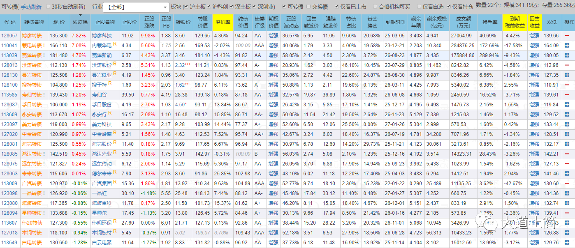Image resolution: width=575 pixels, height=248 pixels.
Task: Sort by the 现价 column header
Action: (59, 22)
